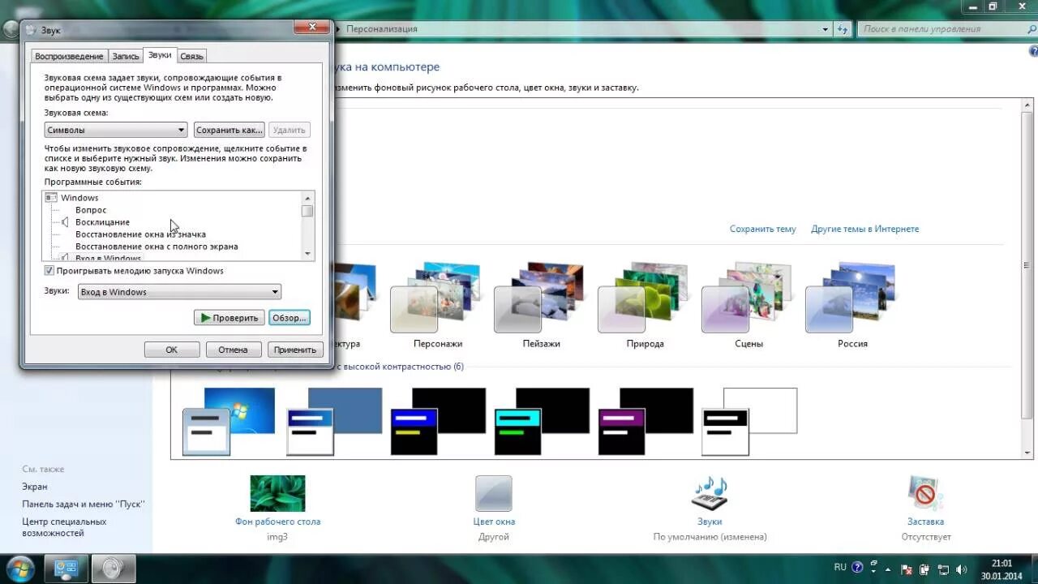1038x584 pixels.
Task: Select high-contrast theme with cyan title bar
Action: 542,421
